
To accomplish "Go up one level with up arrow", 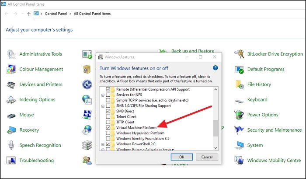I will tap(29, 14).
